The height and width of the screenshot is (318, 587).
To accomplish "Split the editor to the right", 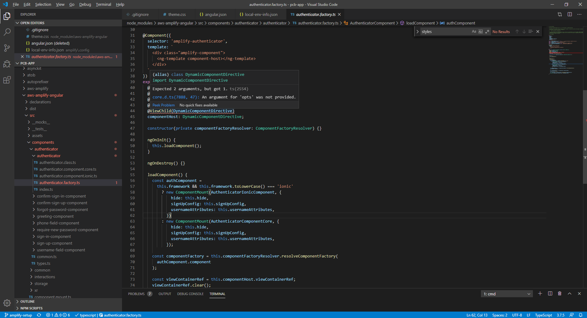I will pos(570,14).
